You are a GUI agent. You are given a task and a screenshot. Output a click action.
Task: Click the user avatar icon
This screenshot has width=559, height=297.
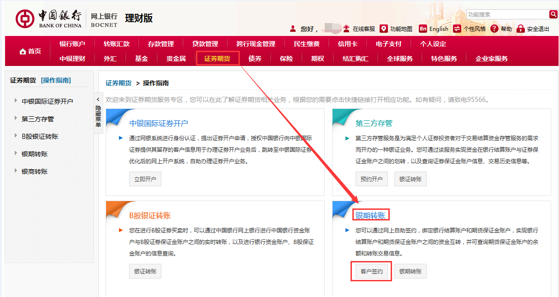[293, 29]
